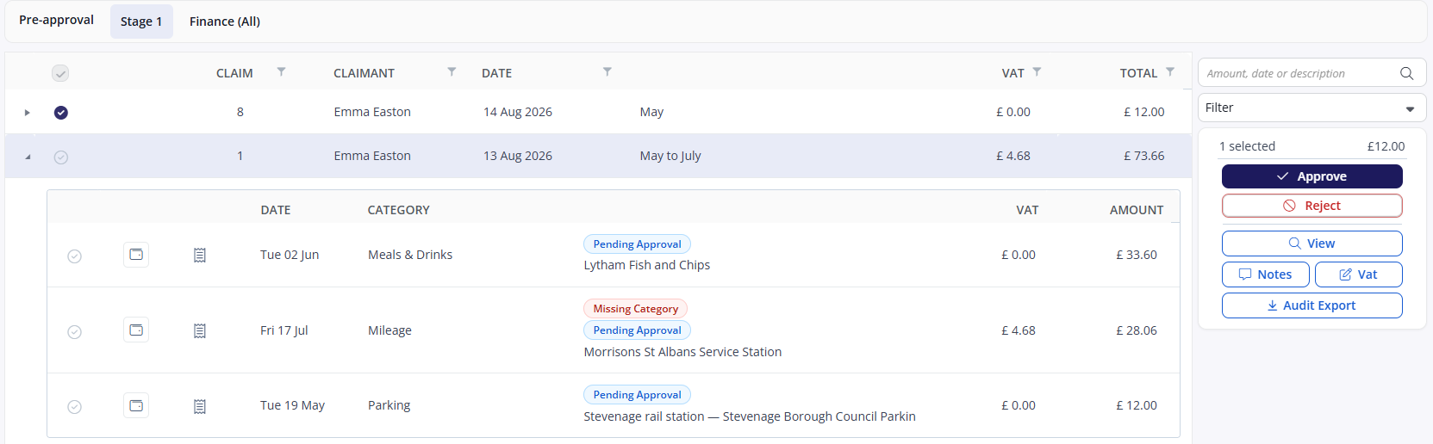Screen dimensions: 1433x444
Task: Filter the VAT column
Action: pyautogui.click(x=1037, y=72)
